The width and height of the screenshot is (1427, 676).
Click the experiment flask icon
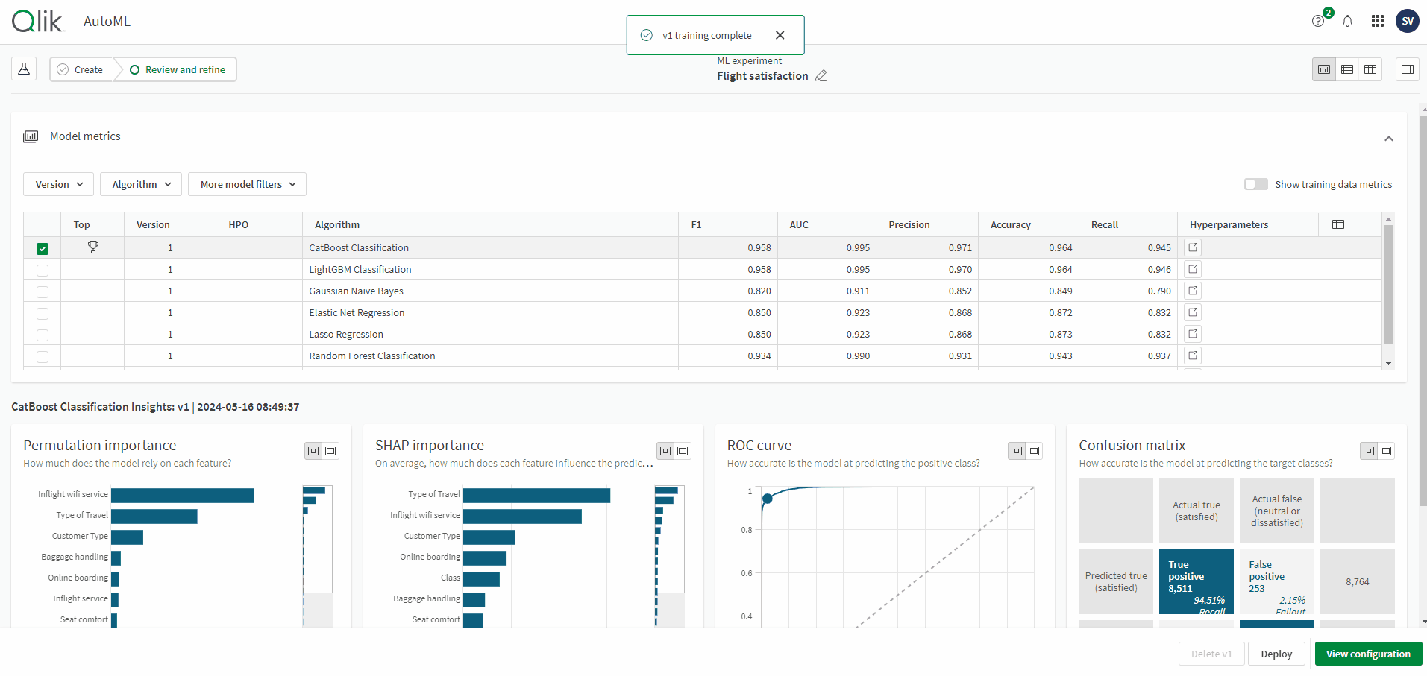(24, 69)
